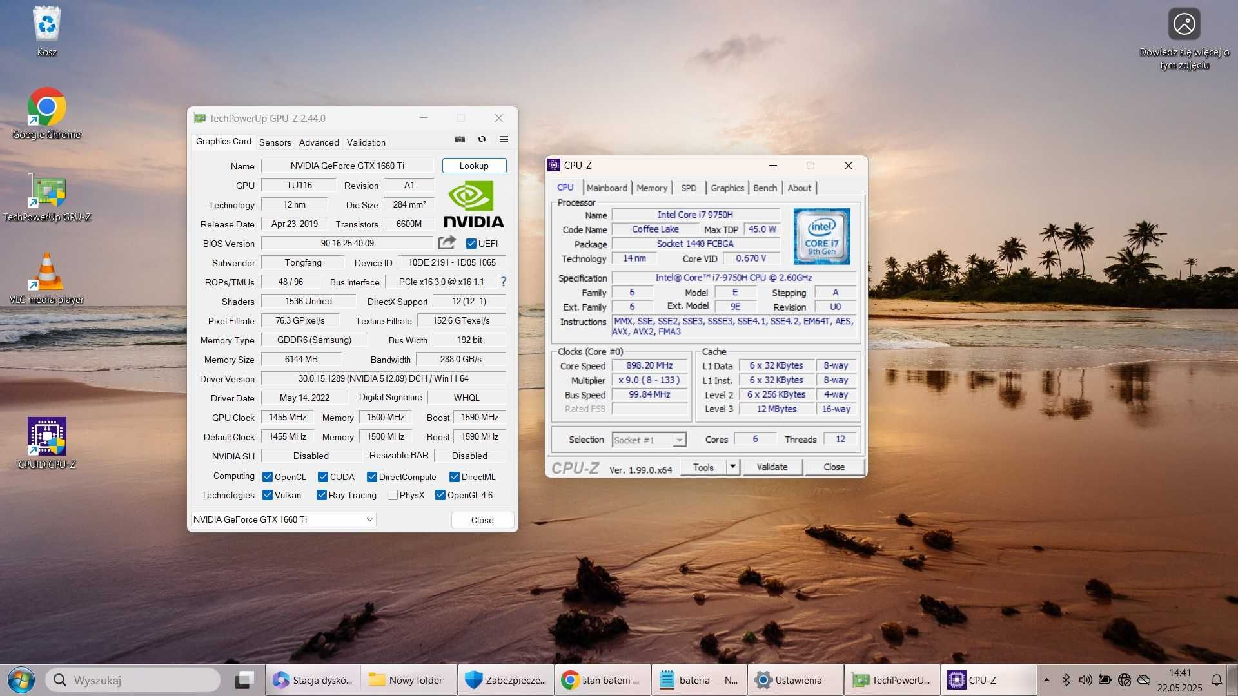
Task: Open the Mainboard tab in CPU-Z
Action: [607, 188]
